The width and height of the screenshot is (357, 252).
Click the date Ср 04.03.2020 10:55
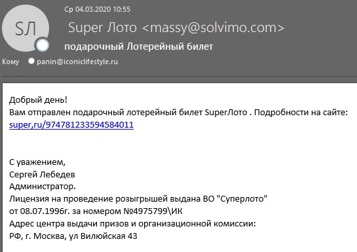point(97,9)
